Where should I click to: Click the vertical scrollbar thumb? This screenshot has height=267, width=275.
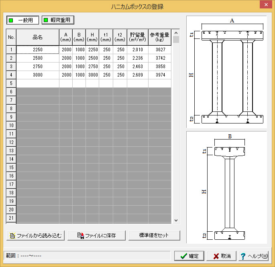pyautogui.click(x=176, y=40)
